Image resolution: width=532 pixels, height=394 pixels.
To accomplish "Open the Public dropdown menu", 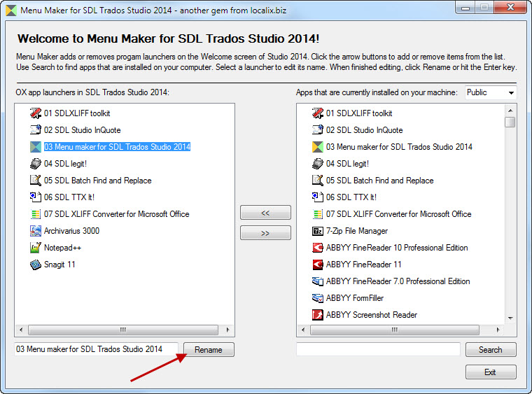I will pos(491,92).
